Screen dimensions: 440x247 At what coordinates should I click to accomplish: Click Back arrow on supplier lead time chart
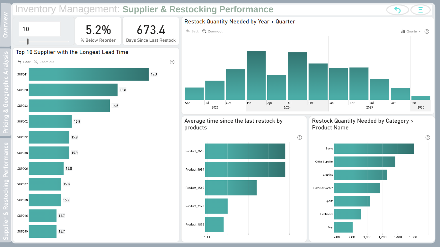[24, 62]
